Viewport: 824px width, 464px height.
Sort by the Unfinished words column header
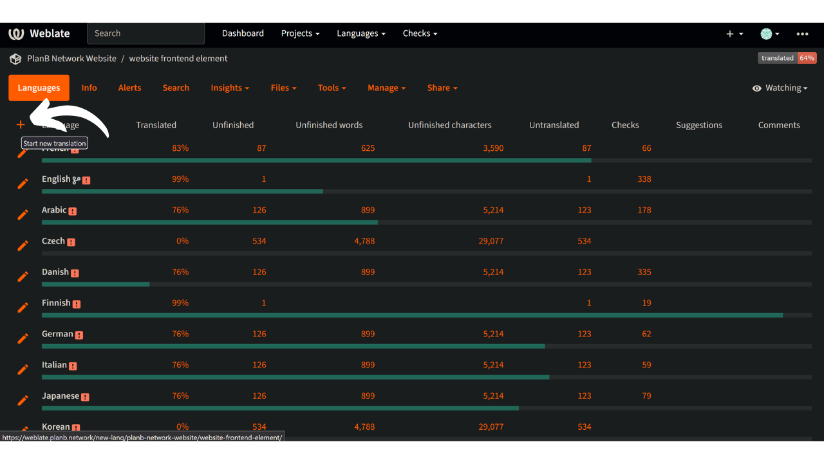tap(329, 125)
